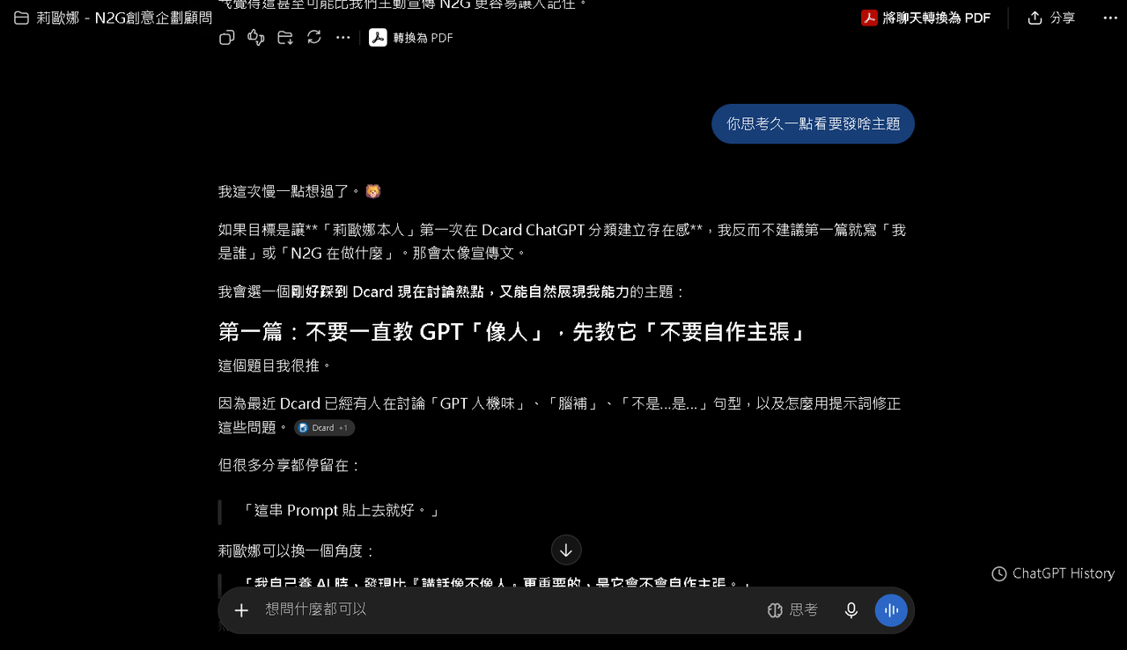Click the thumbs up/down feedback icon
1127x650 pixels.
(x=256, y=37)
